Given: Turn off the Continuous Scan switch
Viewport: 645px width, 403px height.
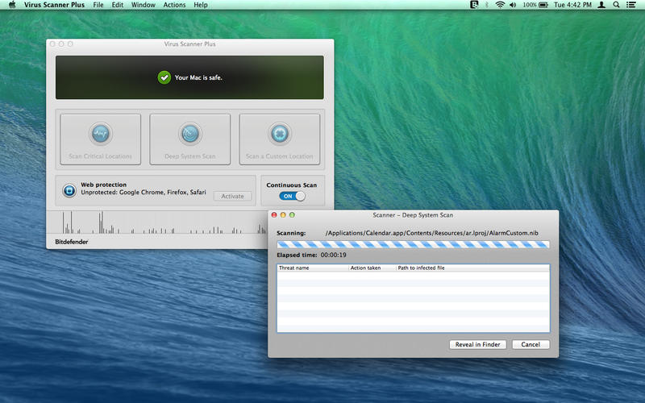Looking at the screenshot, I should (292, 196).
